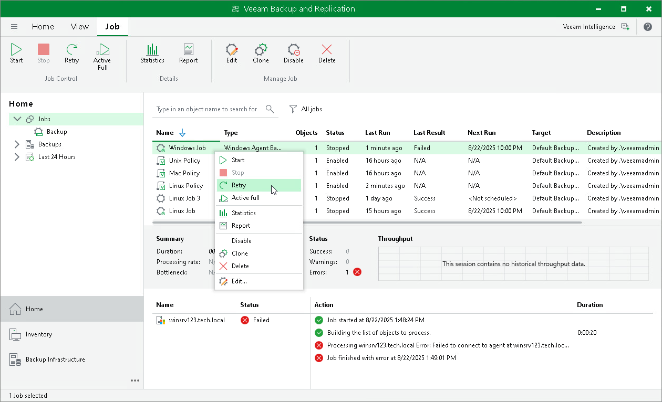Switch to the Home ribbon tab
662x402 pixels.
pyautogui.click(x=43, y=27)
